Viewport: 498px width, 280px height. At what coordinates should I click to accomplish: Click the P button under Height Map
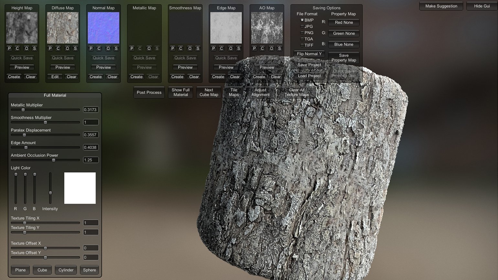coord(9,48)
